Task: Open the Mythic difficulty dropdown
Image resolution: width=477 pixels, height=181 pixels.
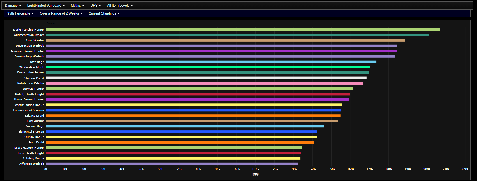Action: (77, 6)
